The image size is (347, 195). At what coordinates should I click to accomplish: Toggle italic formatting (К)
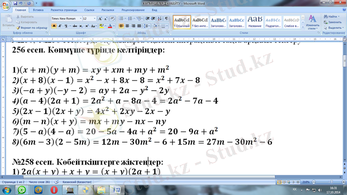tap(59, 26)
